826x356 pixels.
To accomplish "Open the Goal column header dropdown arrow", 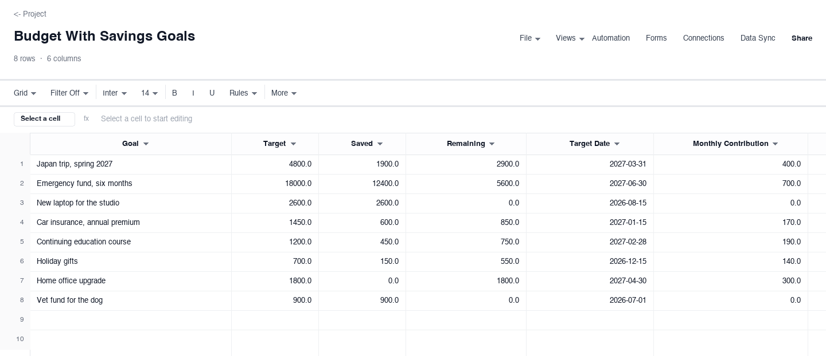I will click(146, 144).
